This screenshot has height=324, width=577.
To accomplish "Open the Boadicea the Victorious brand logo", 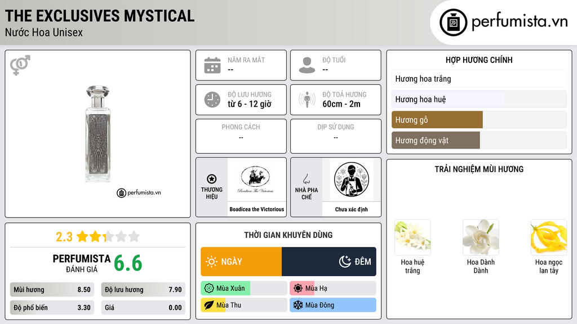I will pyautogui.click(x=255, y=180).
